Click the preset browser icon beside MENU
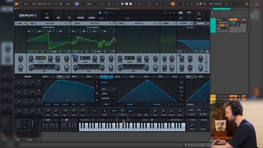 pyautogui.click(x=180, y=13)
